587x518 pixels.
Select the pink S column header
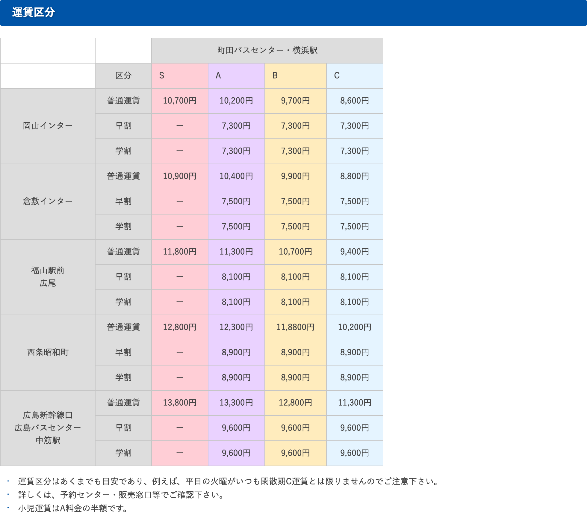tap(180, 75)
